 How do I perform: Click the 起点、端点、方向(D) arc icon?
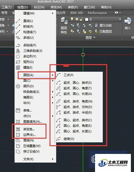pos(58,107)
